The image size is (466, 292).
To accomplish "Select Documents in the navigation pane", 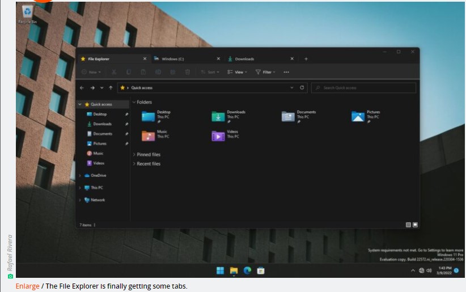I will tap(100, 134).
